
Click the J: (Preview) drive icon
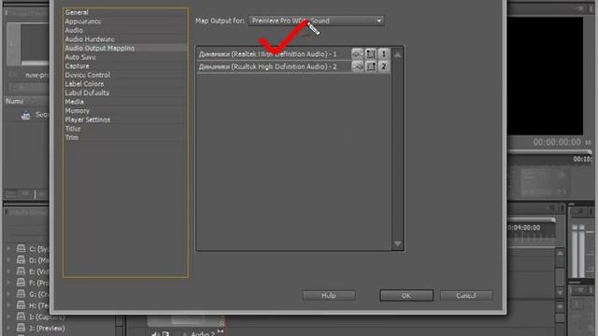21,328
